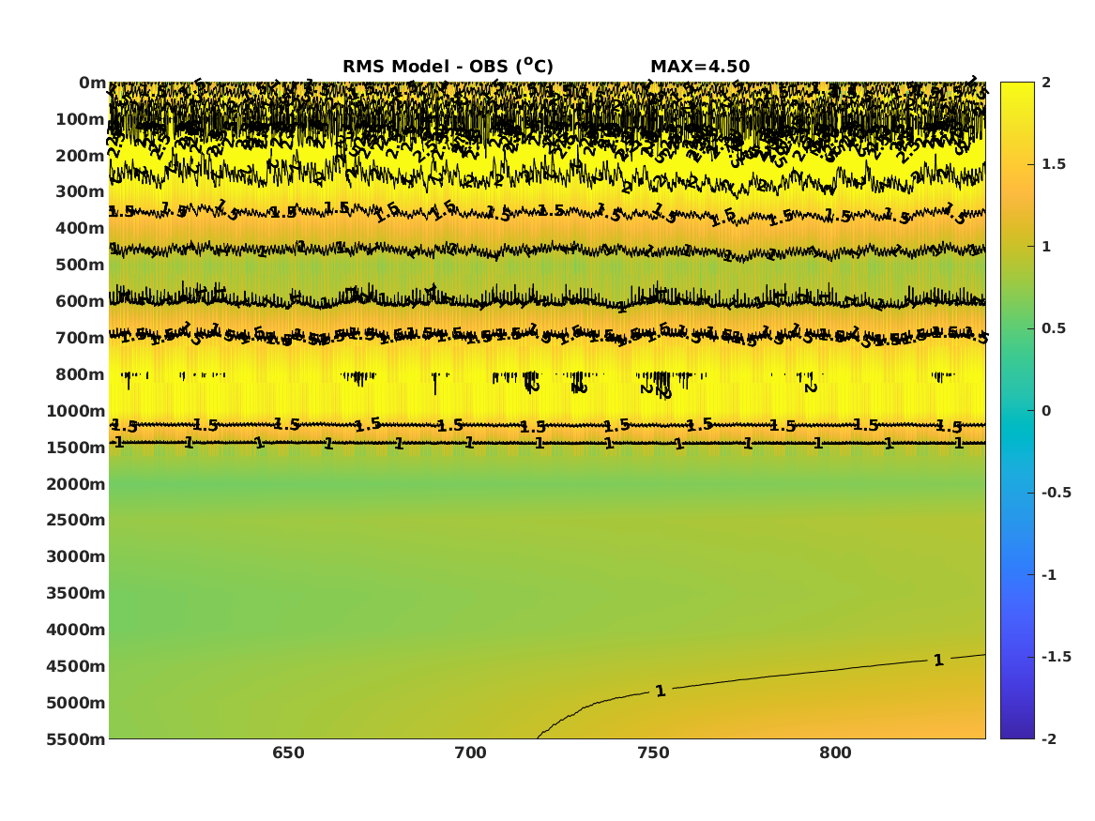Click the colorbar gradient strip
This screenshot has width=1095, height=821.
point(1017,411)
